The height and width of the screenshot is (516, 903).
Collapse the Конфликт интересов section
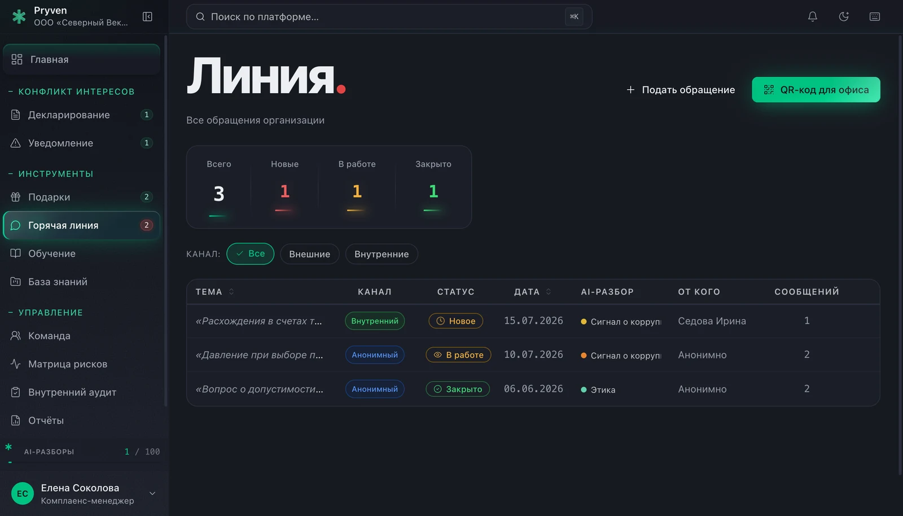click(x=71, y=91)
